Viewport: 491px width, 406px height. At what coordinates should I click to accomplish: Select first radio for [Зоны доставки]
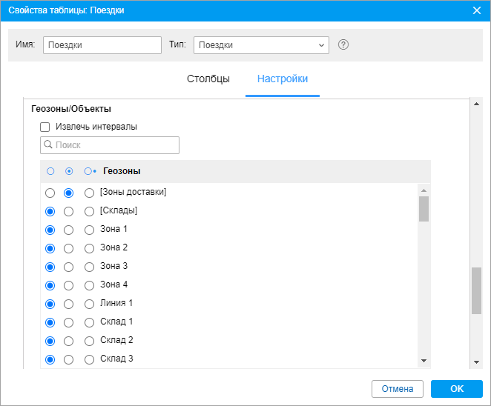tap(50, 193)
